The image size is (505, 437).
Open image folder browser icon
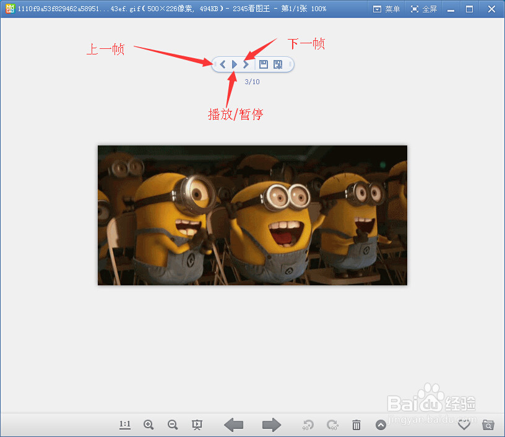click(488, 425)
